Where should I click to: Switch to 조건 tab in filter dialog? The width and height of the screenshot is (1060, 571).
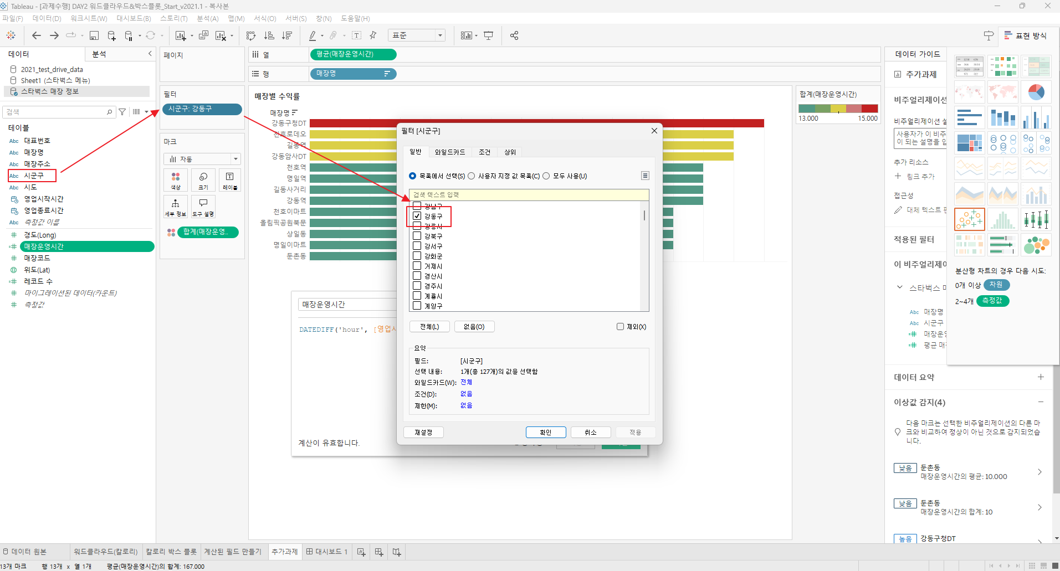pos(485,152)
